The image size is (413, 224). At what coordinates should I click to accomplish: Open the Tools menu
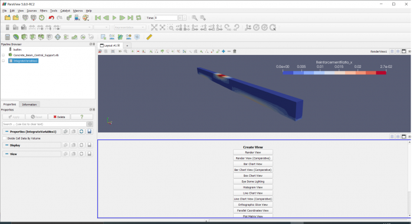tap(54, 11)
